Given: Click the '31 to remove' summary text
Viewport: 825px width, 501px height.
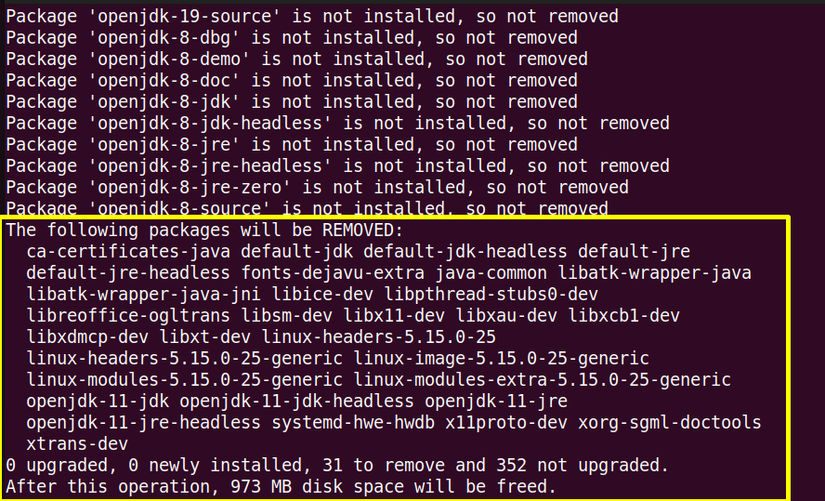Looking at the screenshot, I should pyautogui.click(x=383, y=465).
